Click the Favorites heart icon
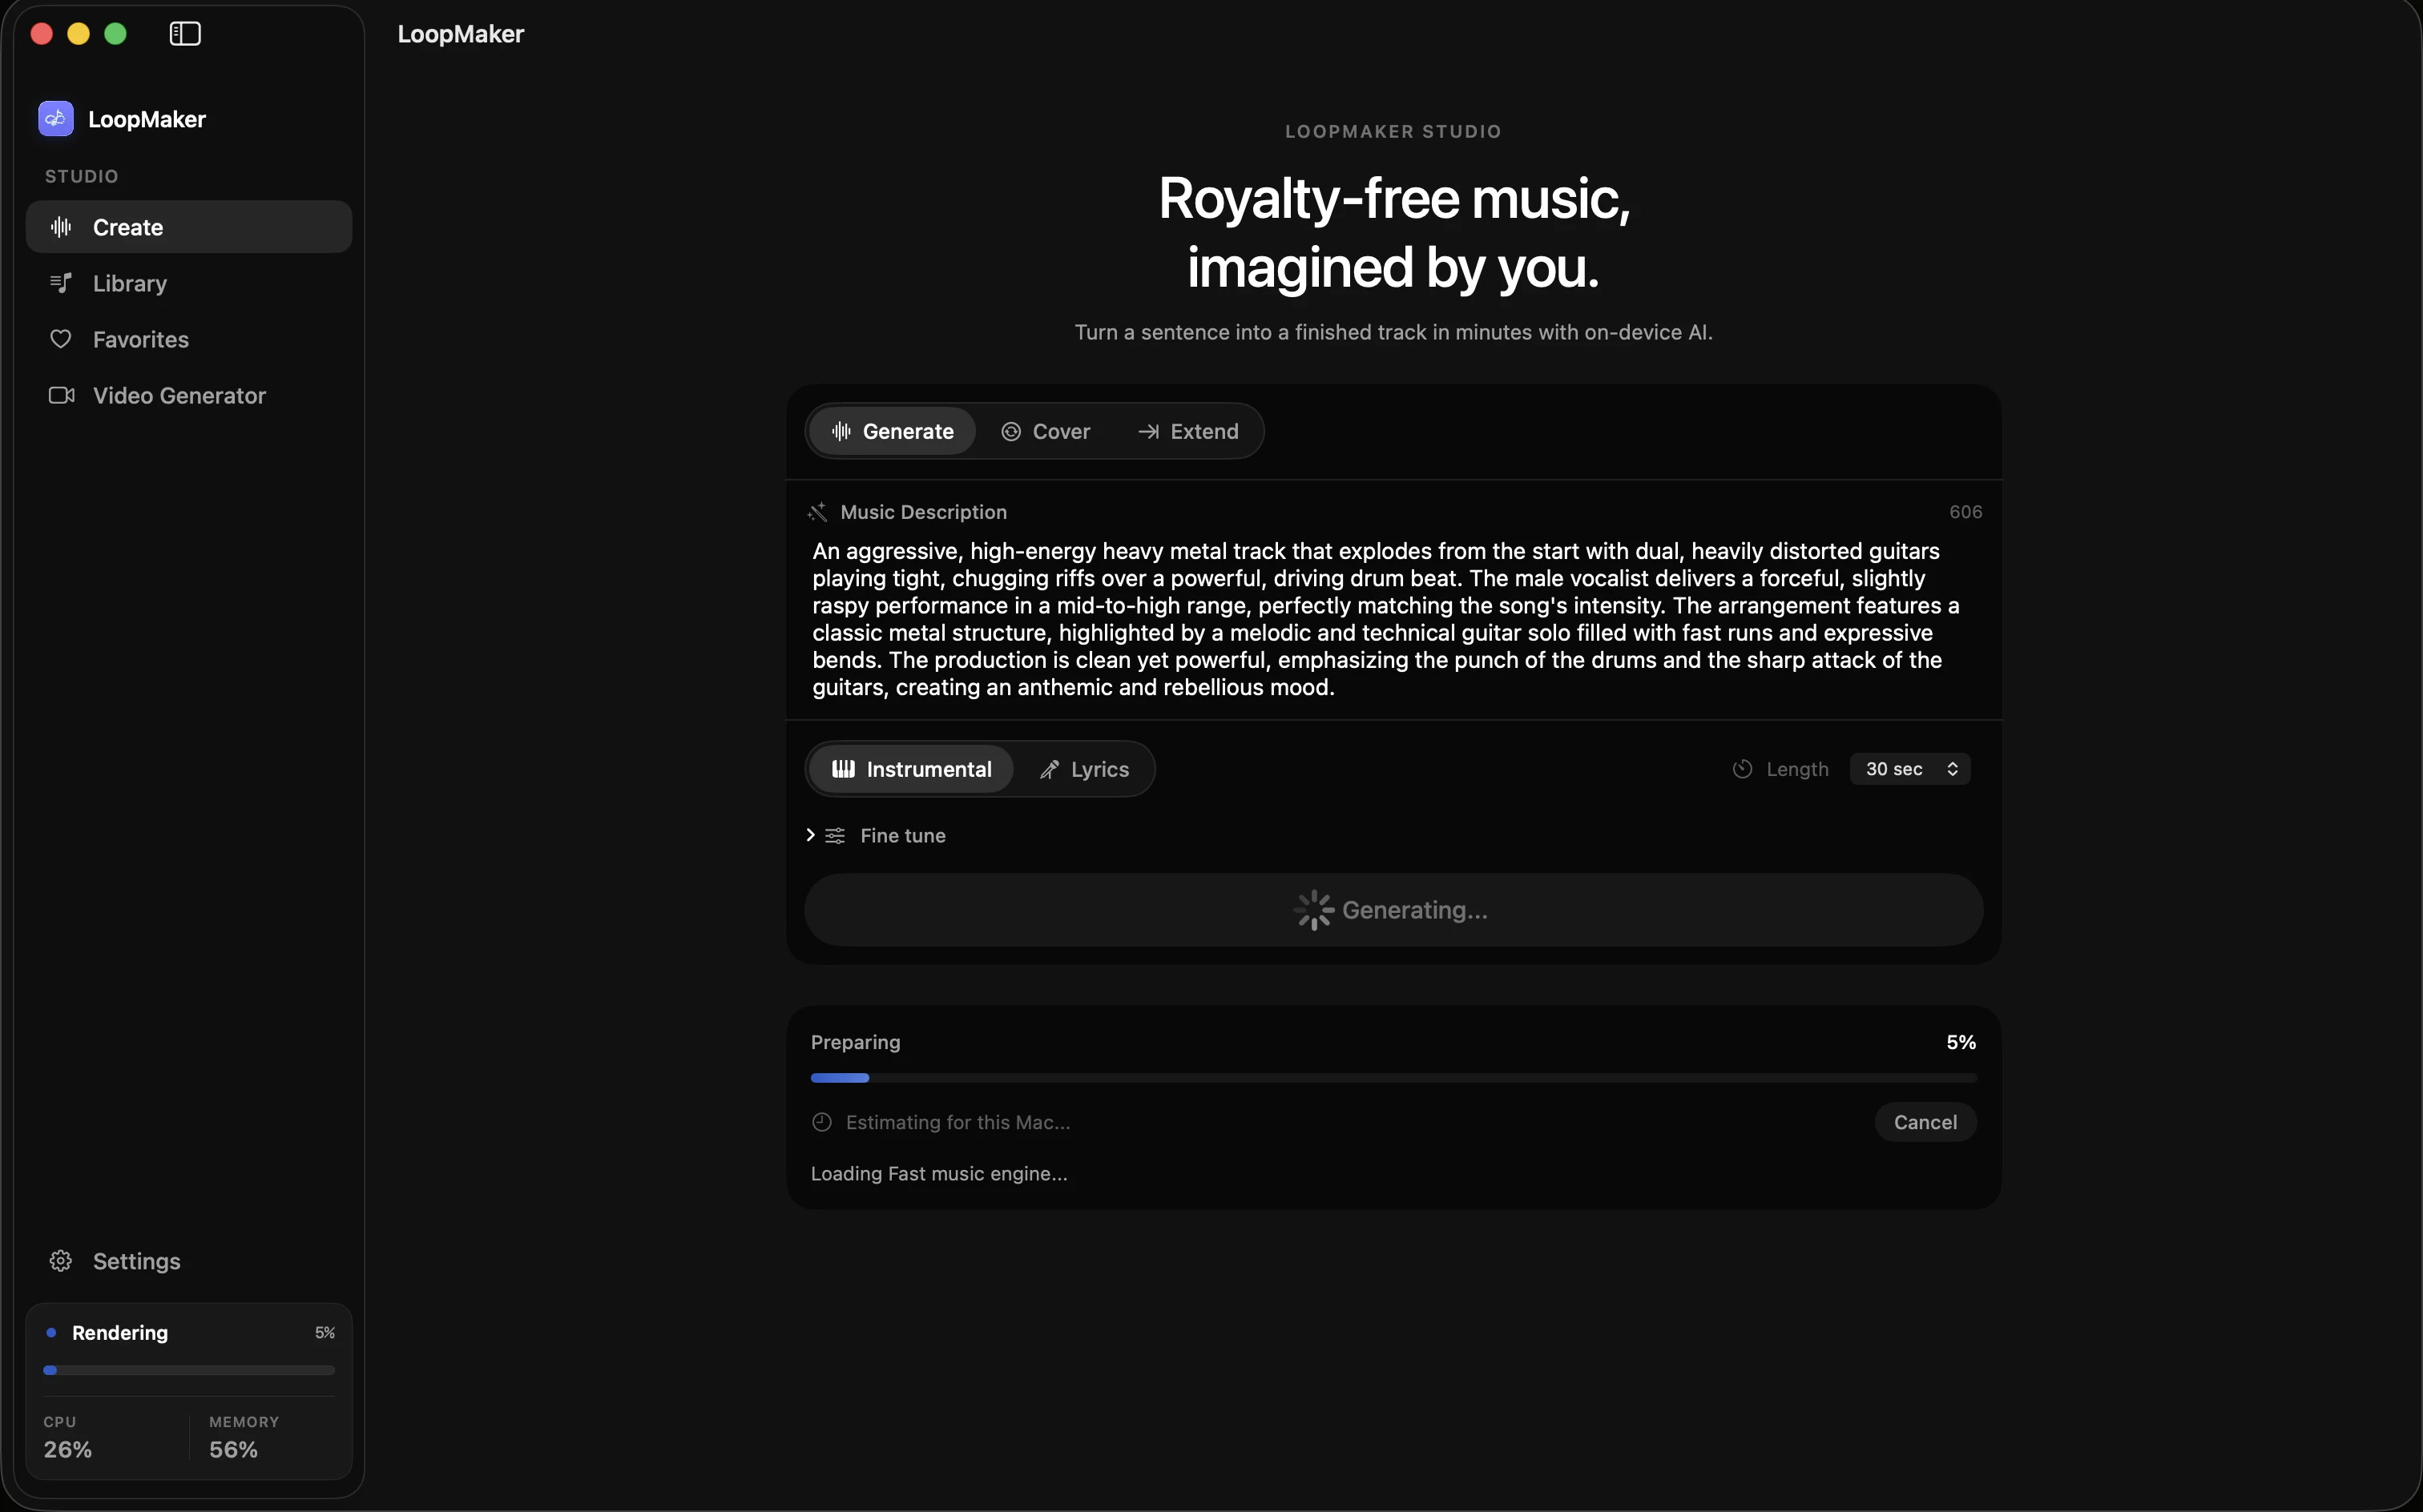The width and height of the screenshot is (2423, 1512). [x=61, y=339]
